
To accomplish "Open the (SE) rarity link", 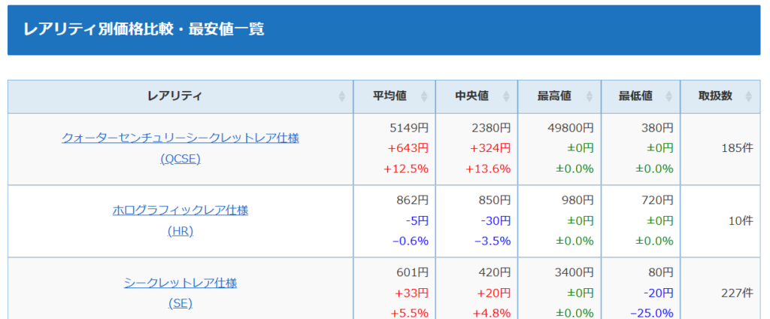I will tap(180, 304).
